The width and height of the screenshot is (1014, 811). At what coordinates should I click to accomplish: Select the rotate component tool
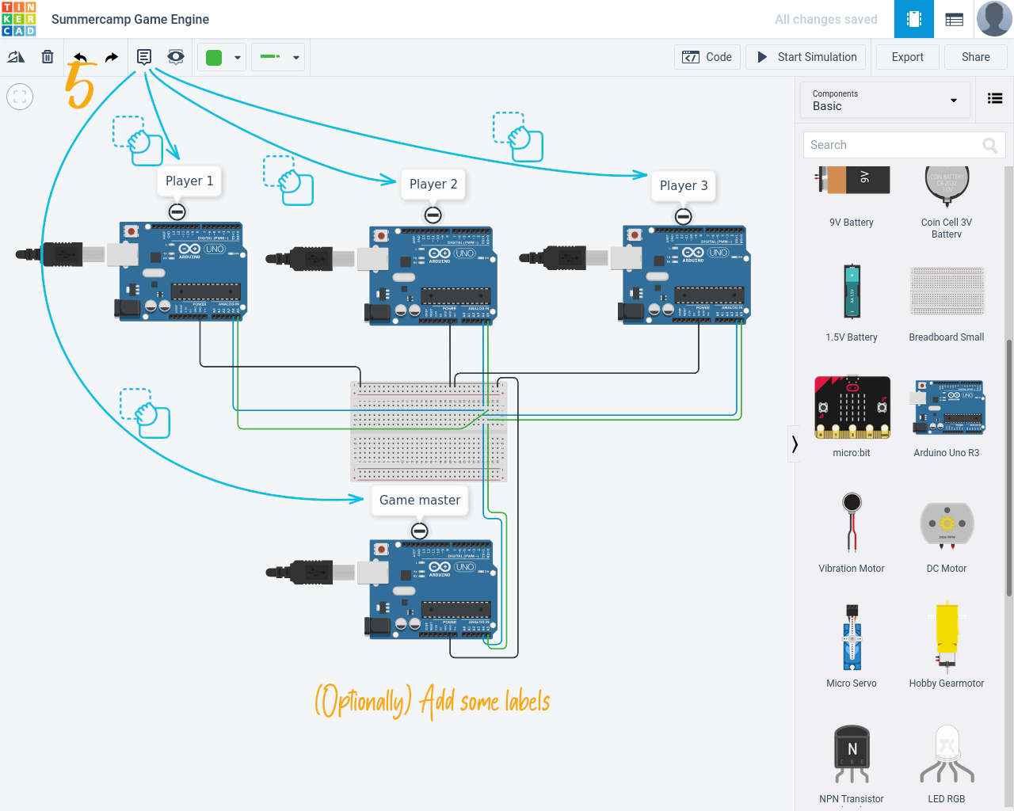pyautogui.click(x=16, y=57)
